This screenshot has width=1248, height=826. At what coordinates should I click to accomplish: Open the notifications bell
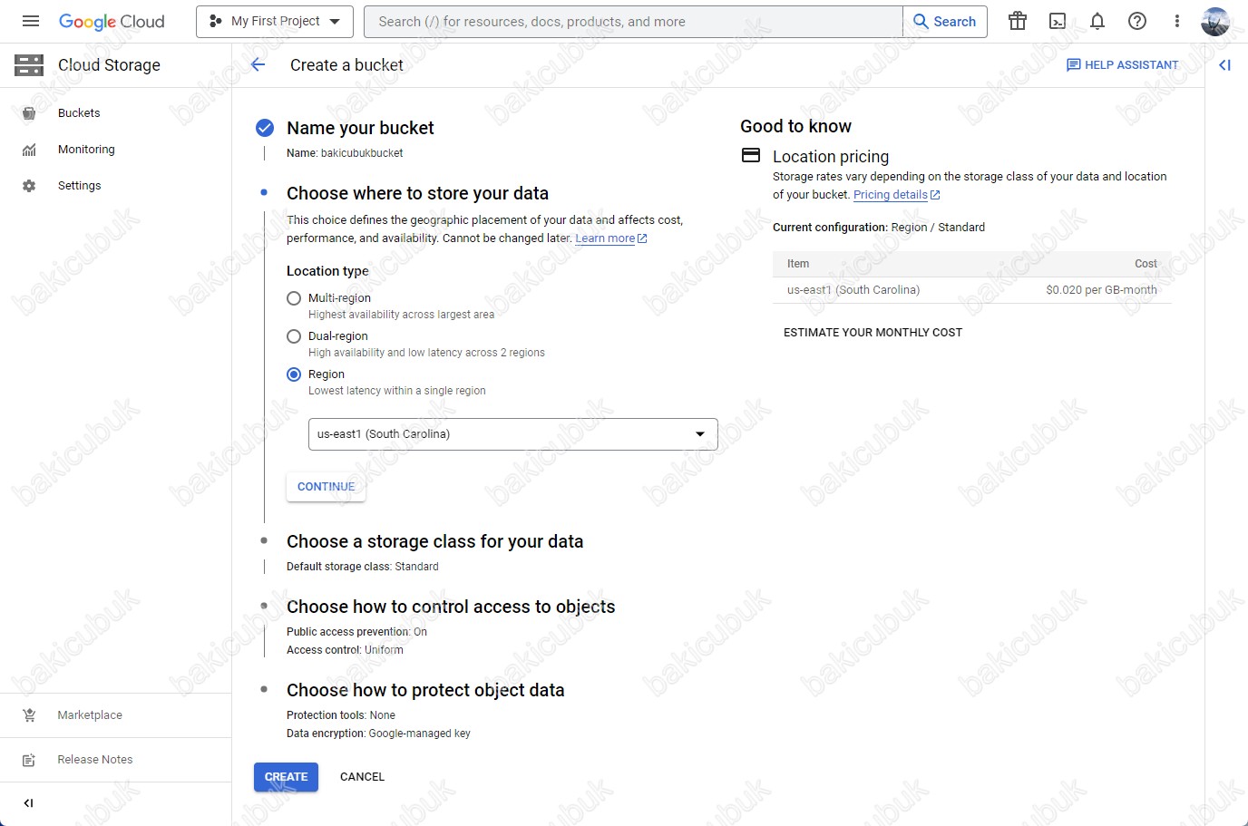[1097, 21]
